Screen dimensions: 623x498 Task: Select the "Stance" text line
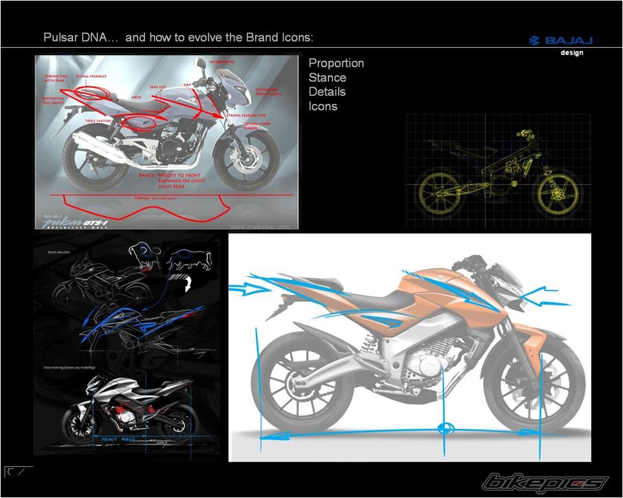click(328, 78)
